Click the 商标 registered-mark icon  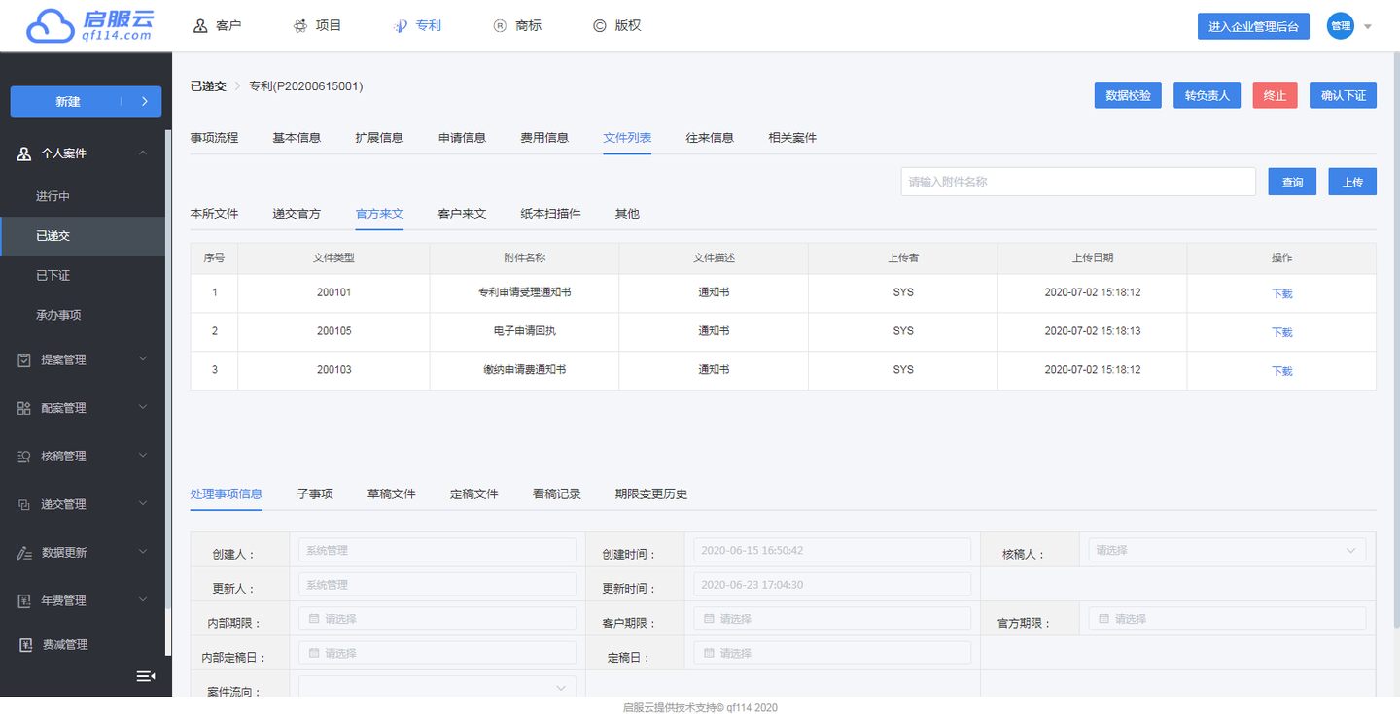(x=500, y=25)
